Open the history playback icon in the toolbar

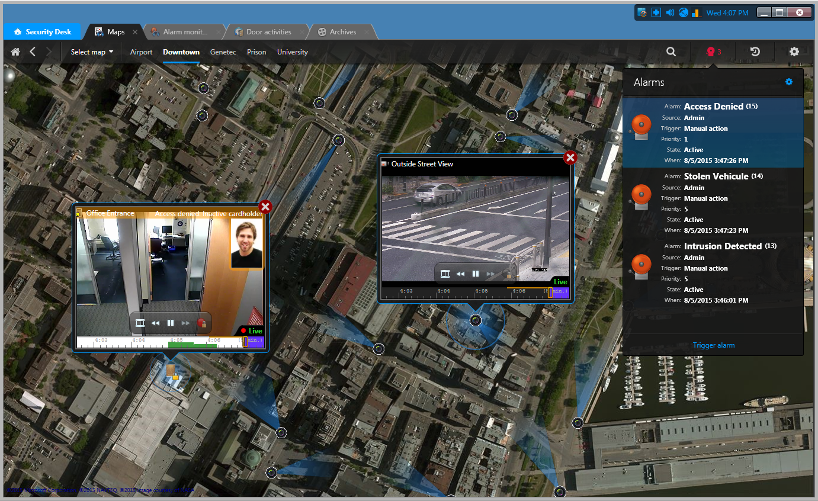[x=754, y=52]
